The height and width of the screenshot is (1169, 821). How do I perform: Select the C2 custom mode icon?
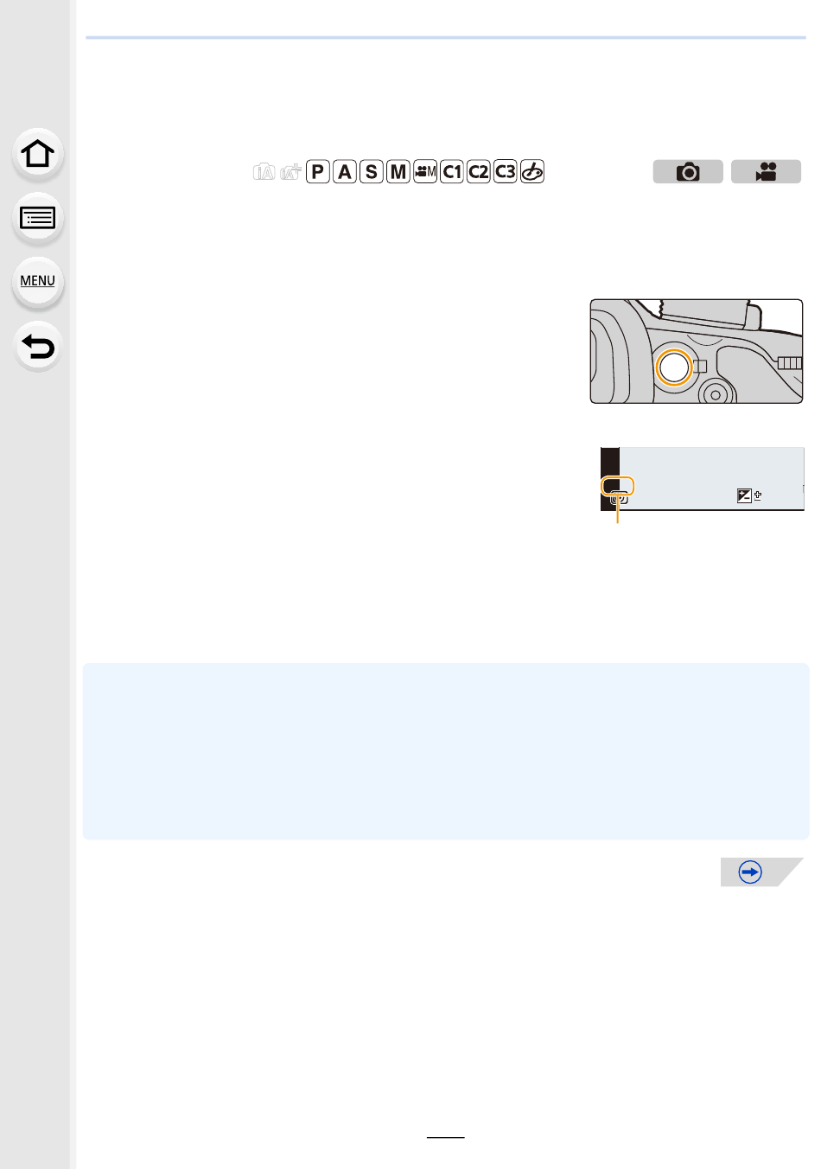tap(479, 171)
